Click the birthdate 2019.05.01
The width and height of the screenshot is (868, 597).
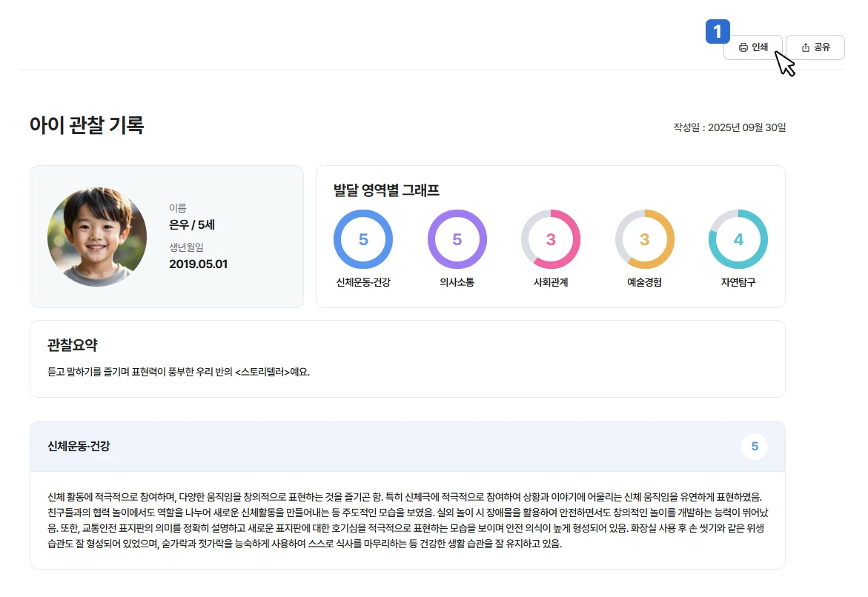point(198,264)
